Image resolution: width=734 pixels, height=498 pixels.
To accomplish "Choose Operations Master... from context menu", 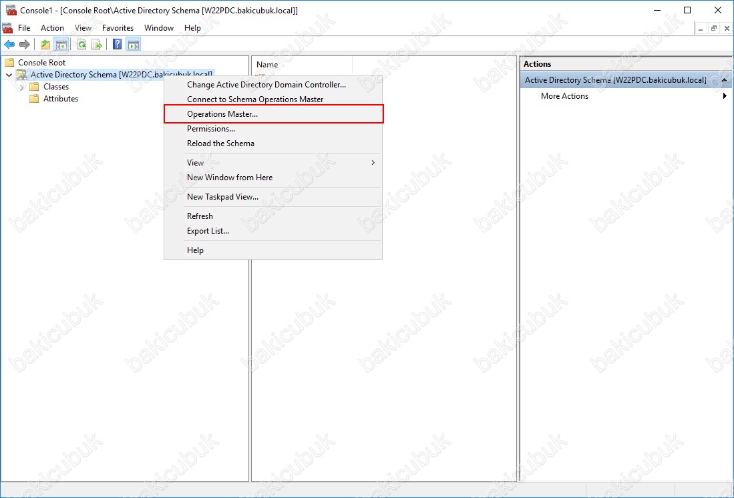I will point(273,113).
